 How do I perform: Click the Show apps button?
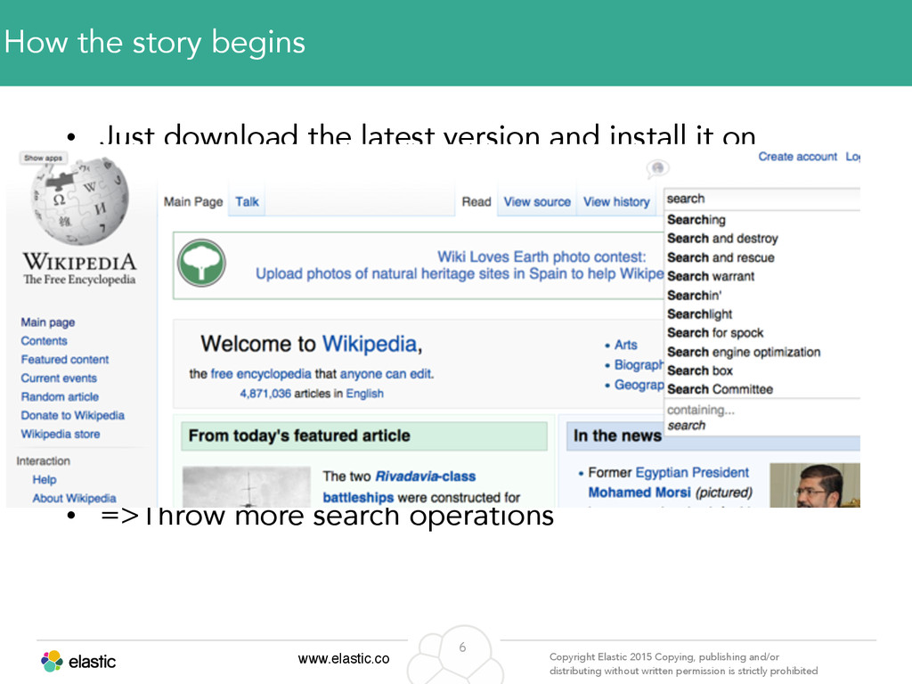pyautogui.click(x=43, y=158)
